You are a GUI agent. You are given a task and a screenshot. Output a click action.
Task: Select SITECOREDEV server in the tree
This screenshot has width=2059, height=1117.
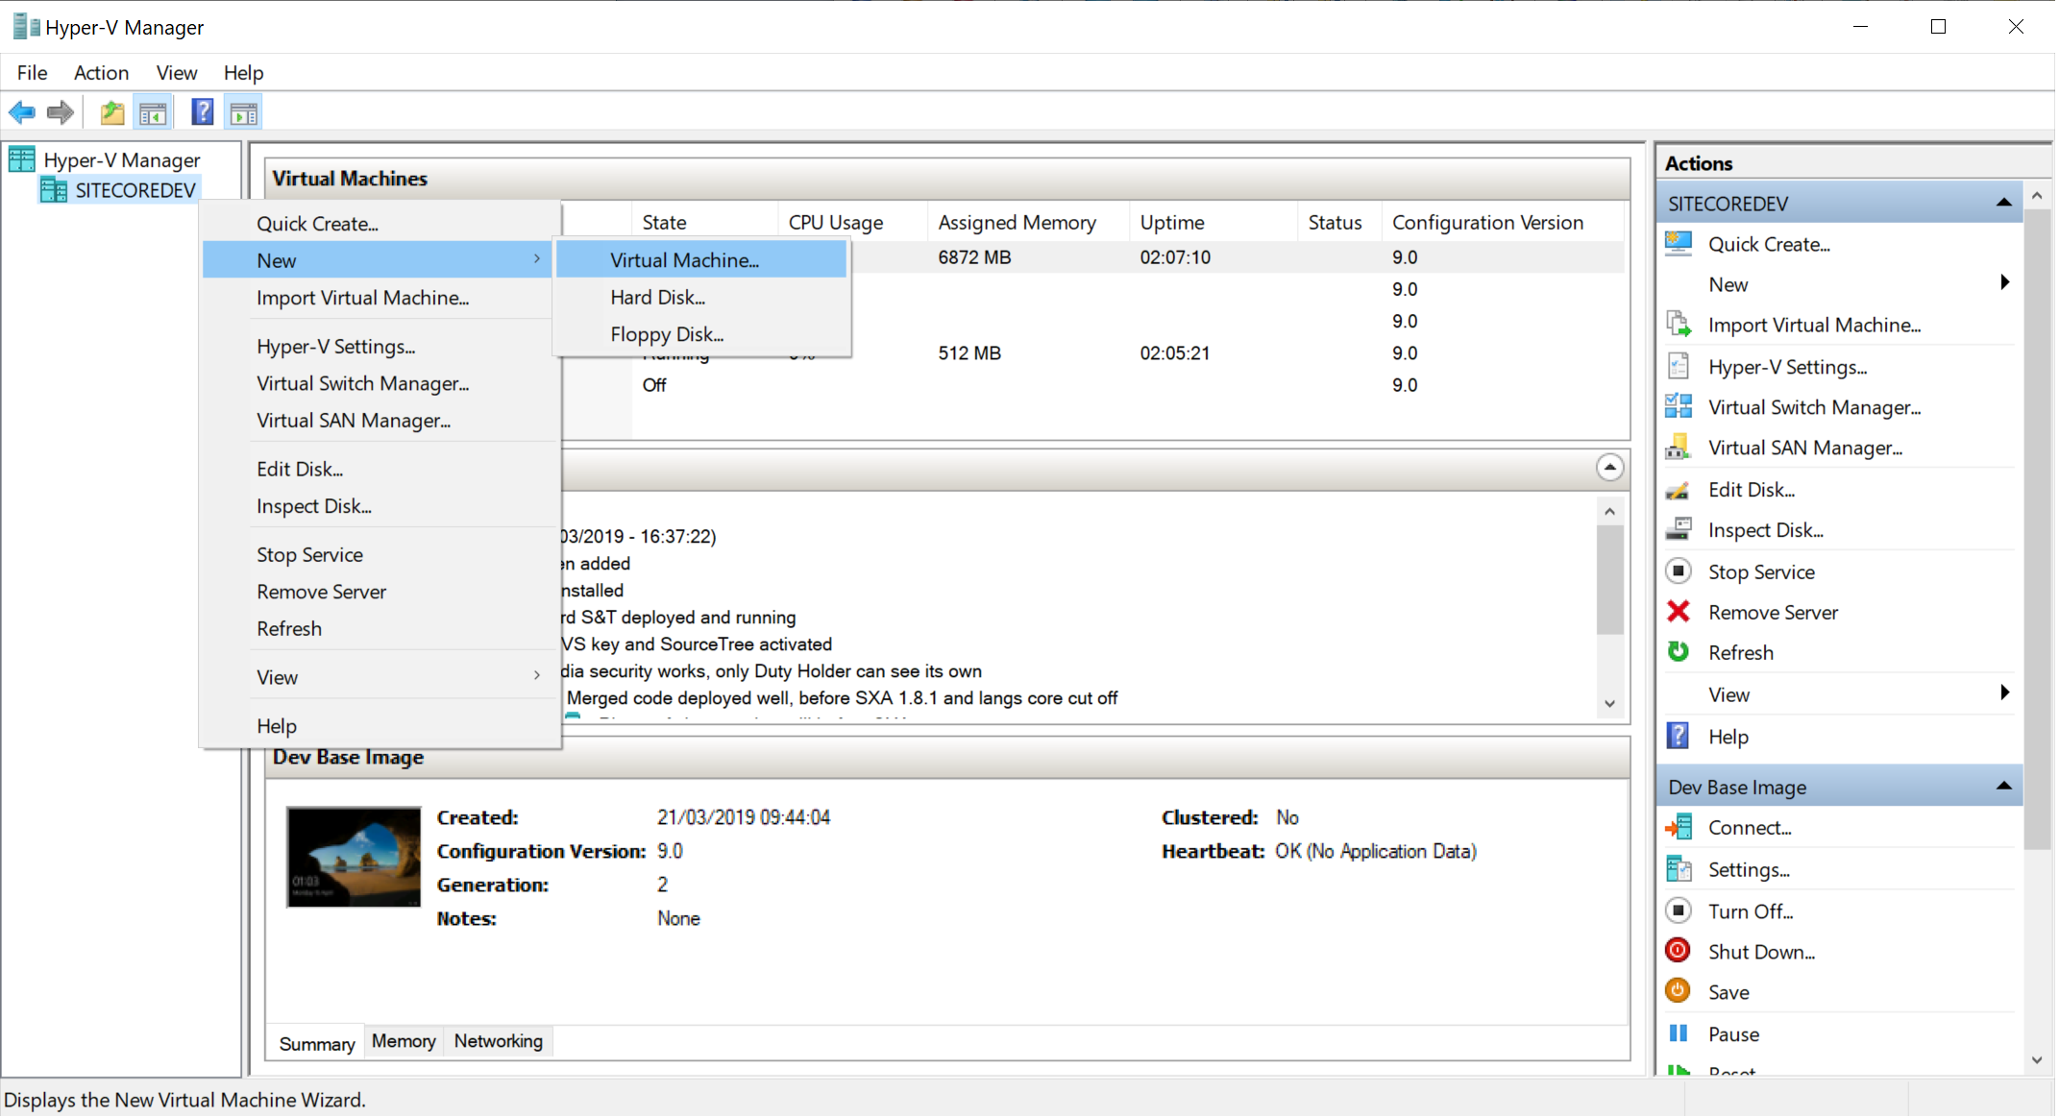[135, 190]
